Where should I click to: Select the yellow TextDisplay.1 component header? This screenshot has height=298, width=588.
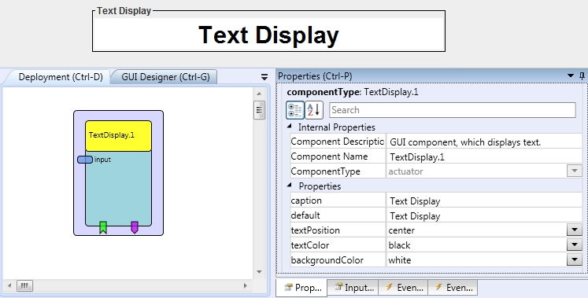(x=119, y=135)
